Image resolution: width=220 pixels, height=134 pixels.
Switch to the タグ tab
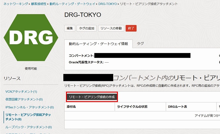tap(140, 44)
